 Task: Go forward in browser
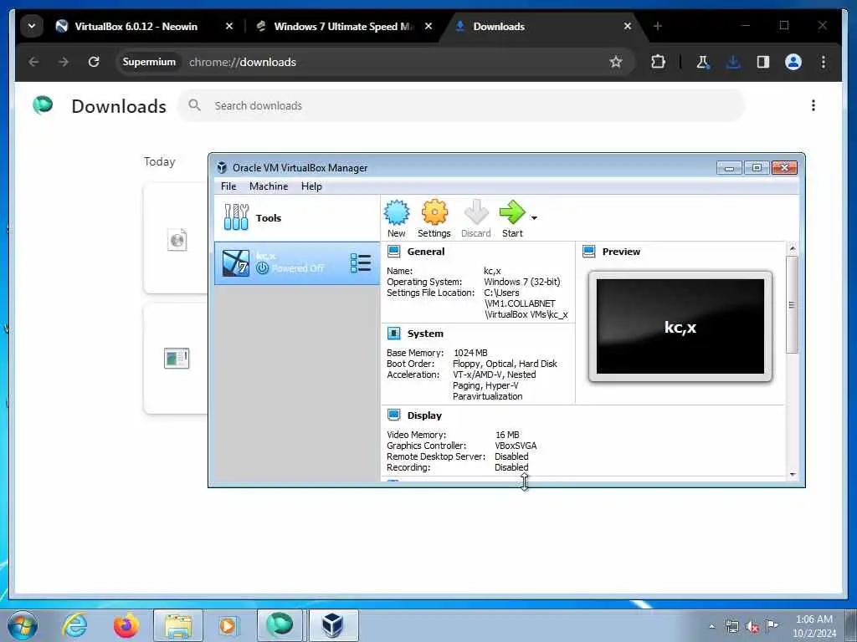pyautogui.click(x=64, y=62)
